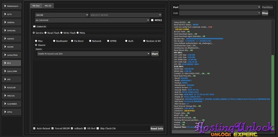Click the Start button
The height and width of the screenshot is (137, 278).
(x=155, y=54)
